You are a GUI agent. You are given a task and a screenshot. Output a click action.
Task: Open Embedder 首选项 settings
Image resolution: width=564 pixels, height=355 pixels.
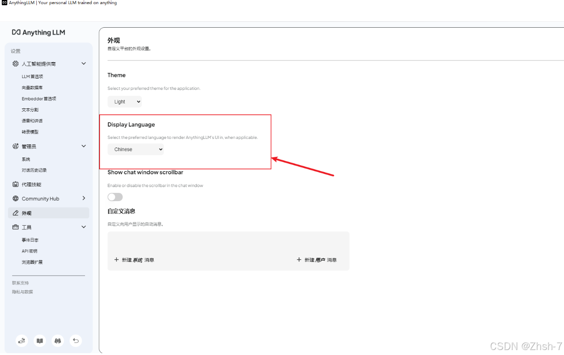point(39,99)
